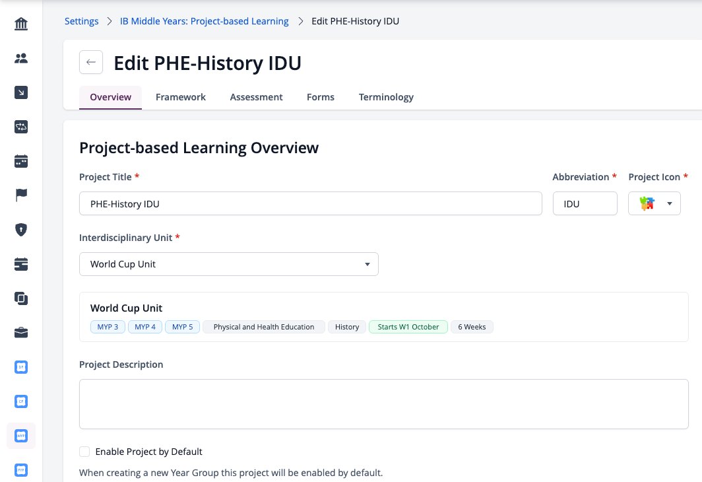
Task: Click the Physical and Health Education tag
Action: tap(264, 327)
